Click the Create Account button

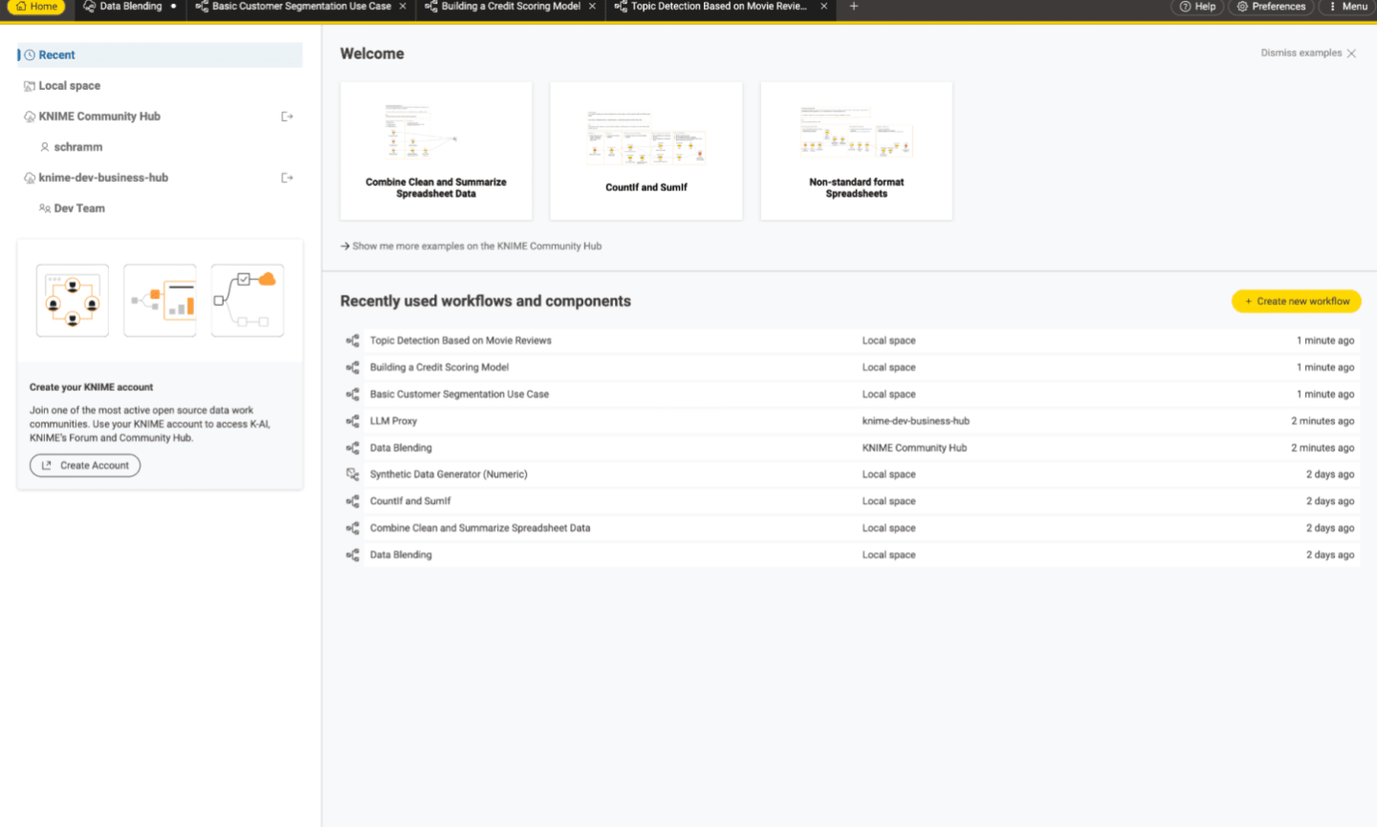point(85,466)
